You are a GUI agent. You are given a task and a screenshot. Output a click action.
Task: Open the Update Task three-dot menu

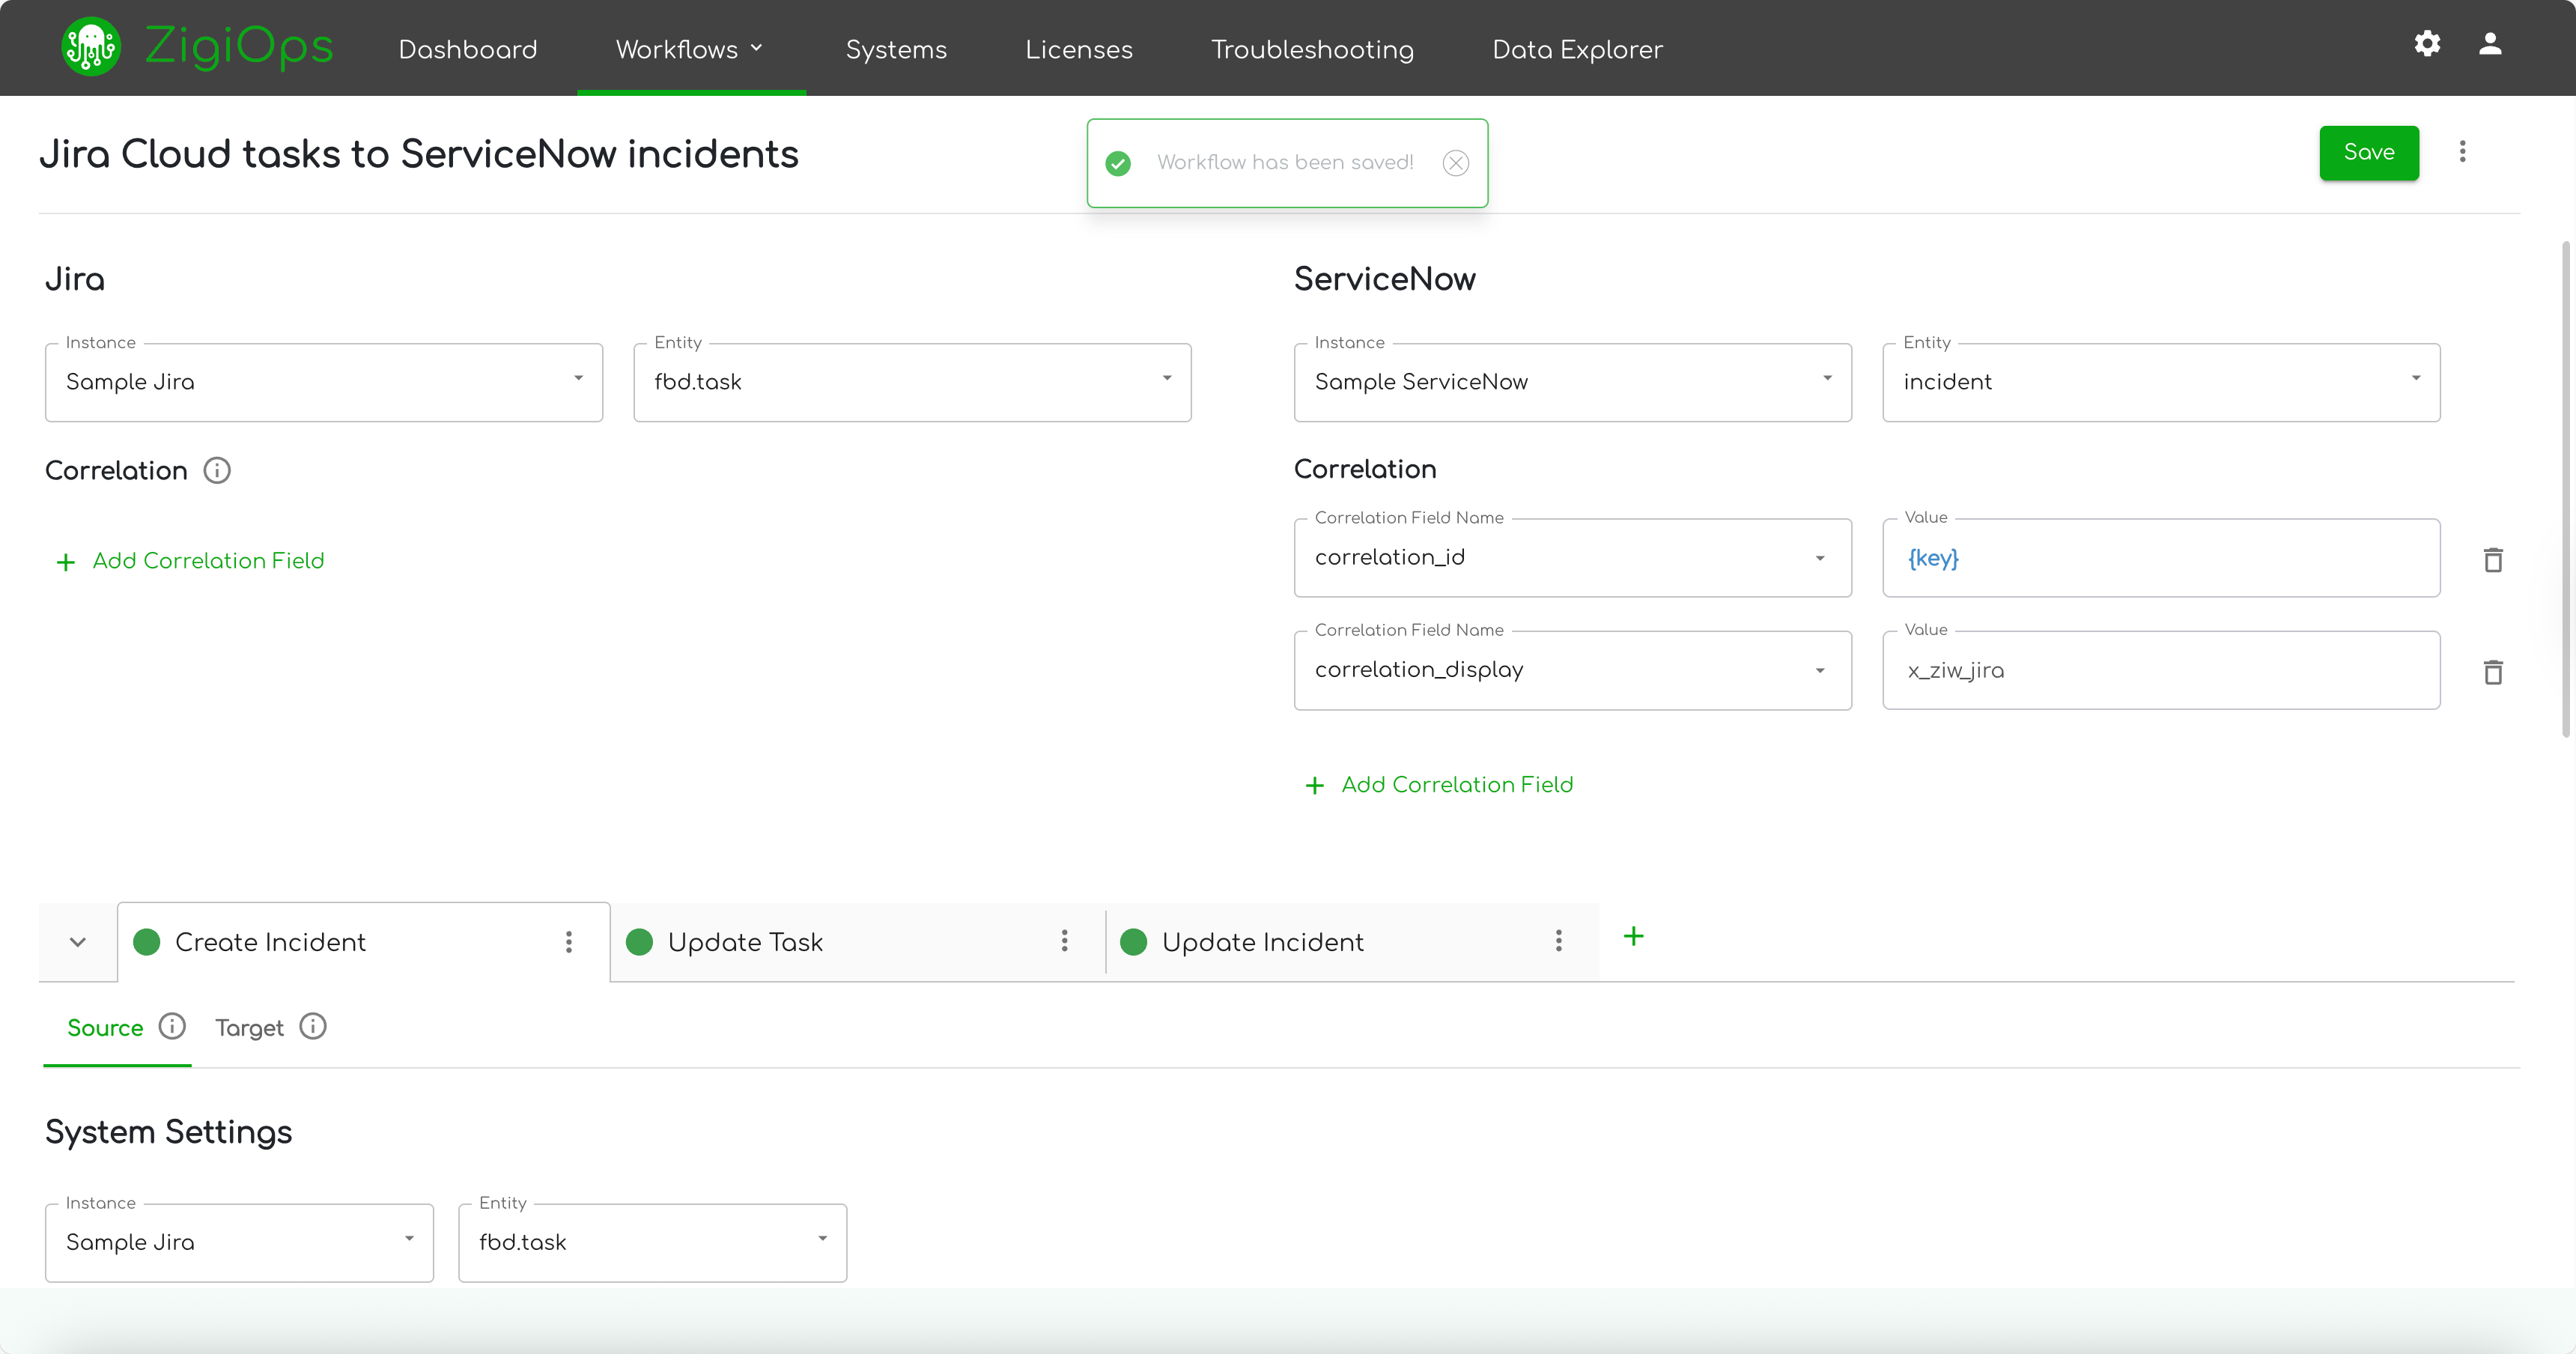pyautogui.click(x=1064, y=941)
